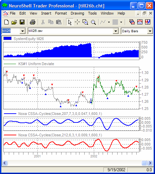The image size is (155, 174).
Task: Click the horizontal scrollbar thumb
Action: [x=144, y=163]
